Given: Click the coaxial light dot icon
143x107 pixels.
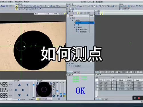Looking at the screenshot, I should coord(54,86).
